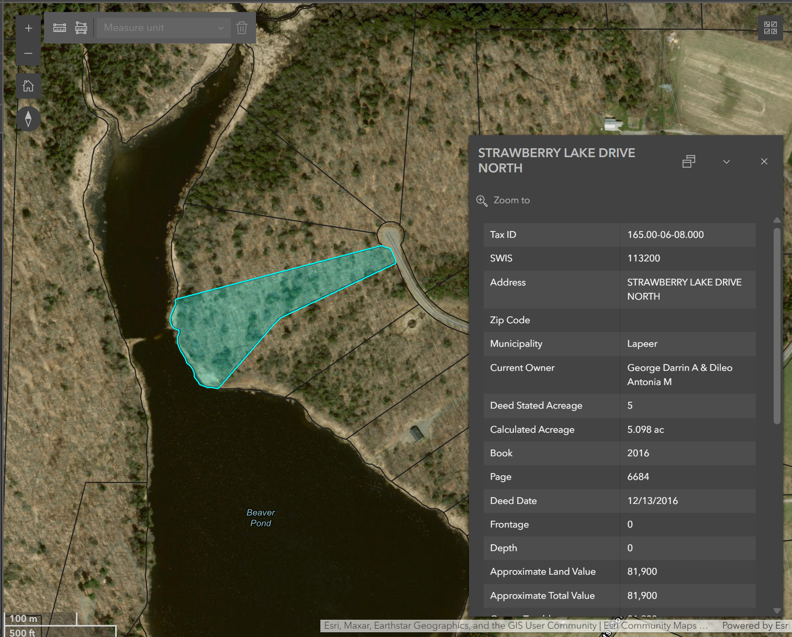The height and width of the screenshot is (637, 792).
Task: Zoom in on the map
Action: point(28,28)
